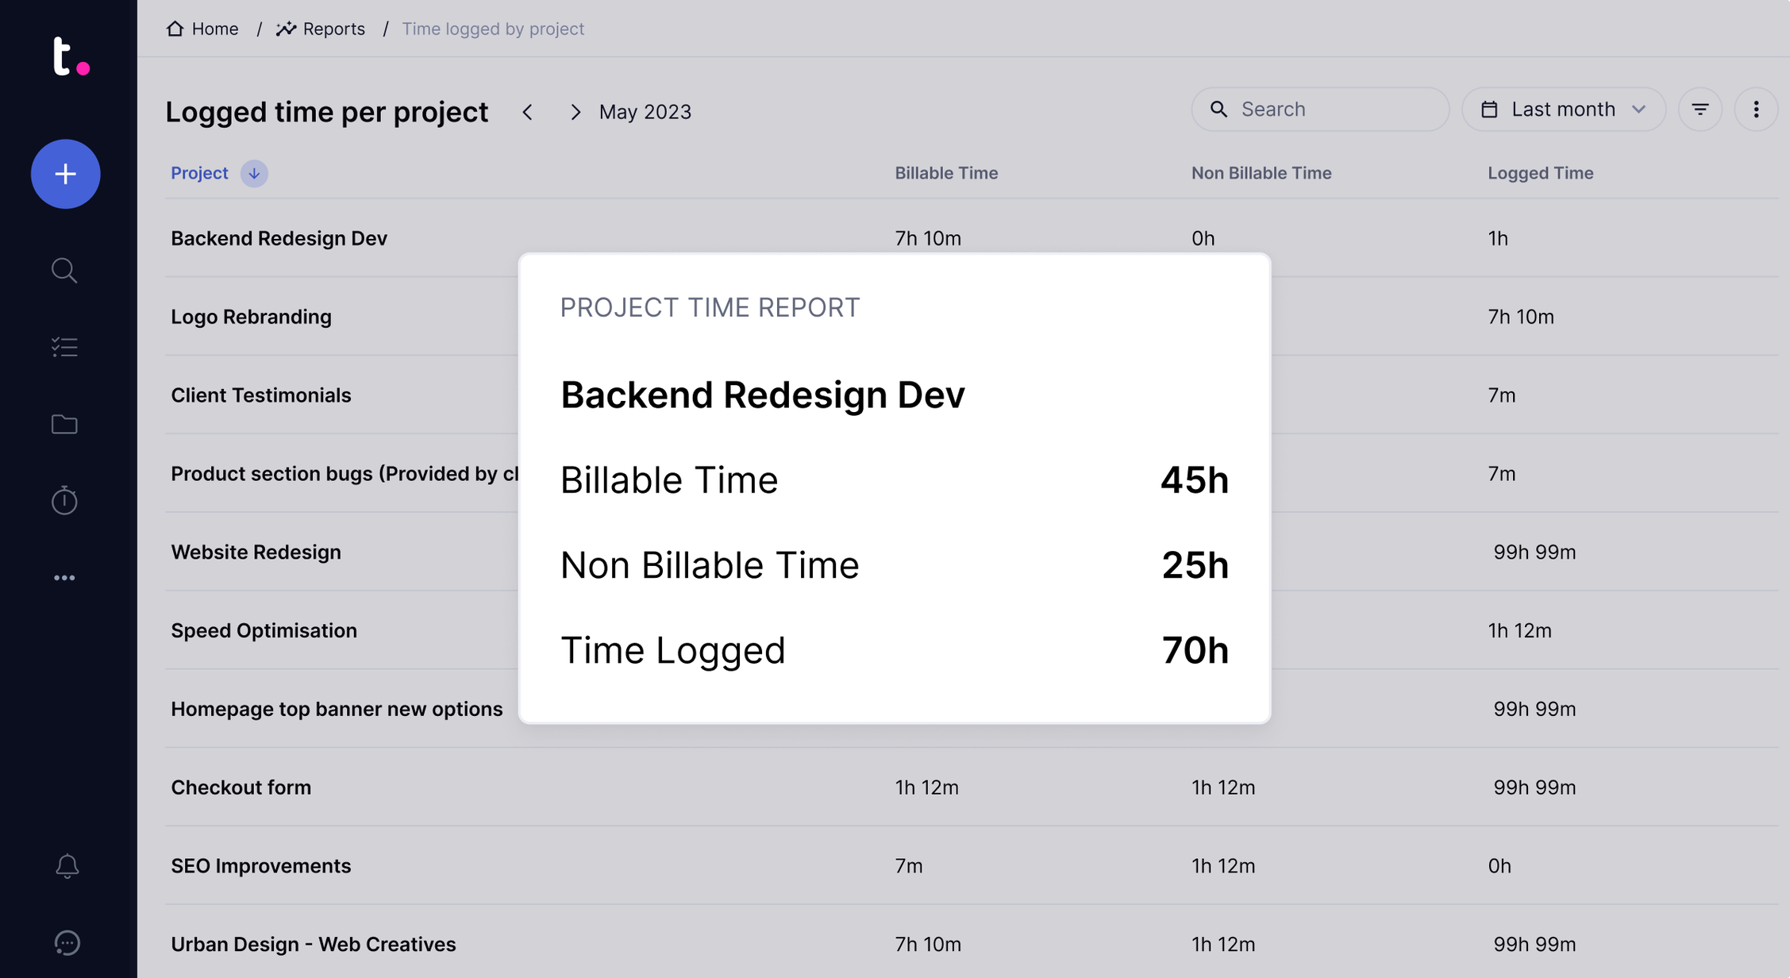The width and height of the screenshot is (1790, 978).
Task: Click the previous month arrow
Action: [528, 112]
